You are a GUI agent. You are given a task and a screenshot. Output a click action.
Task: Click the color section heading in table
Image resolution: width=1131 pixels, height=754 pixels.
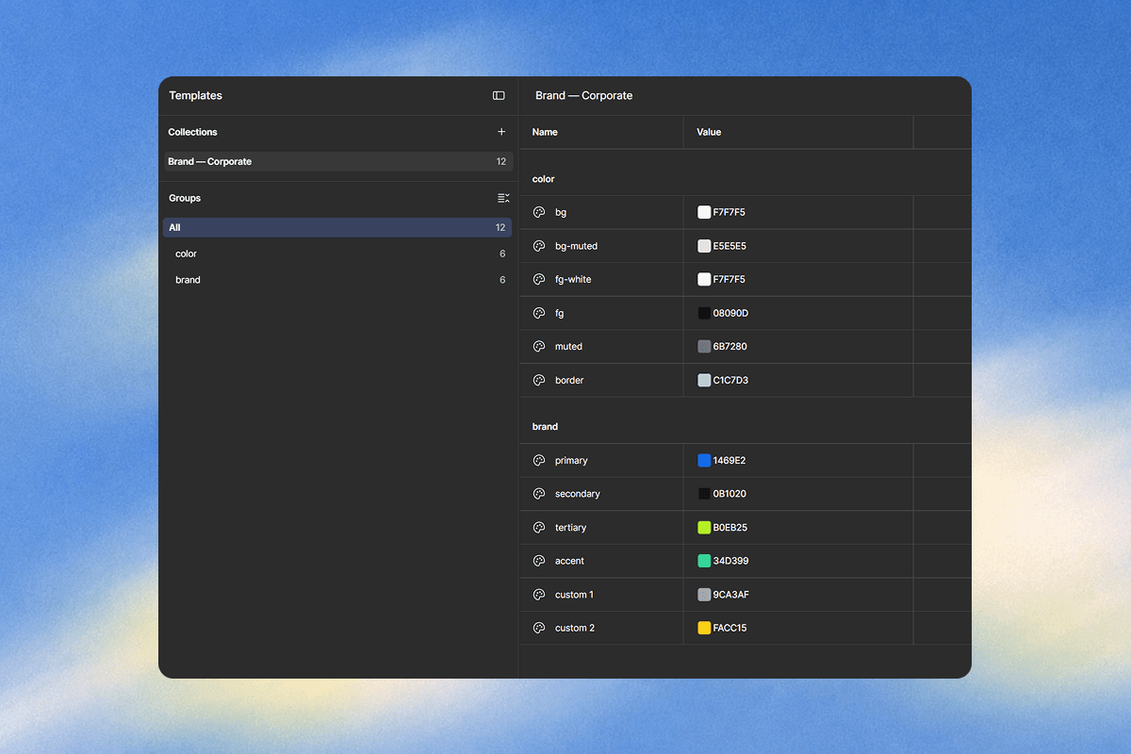point(544,179)
